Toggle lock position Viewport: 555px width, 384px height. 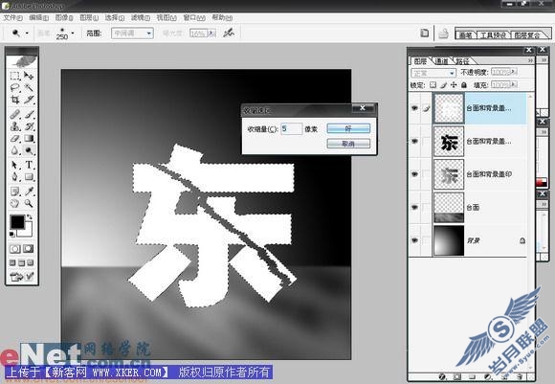pyautogui.click(x=454, y=85)
